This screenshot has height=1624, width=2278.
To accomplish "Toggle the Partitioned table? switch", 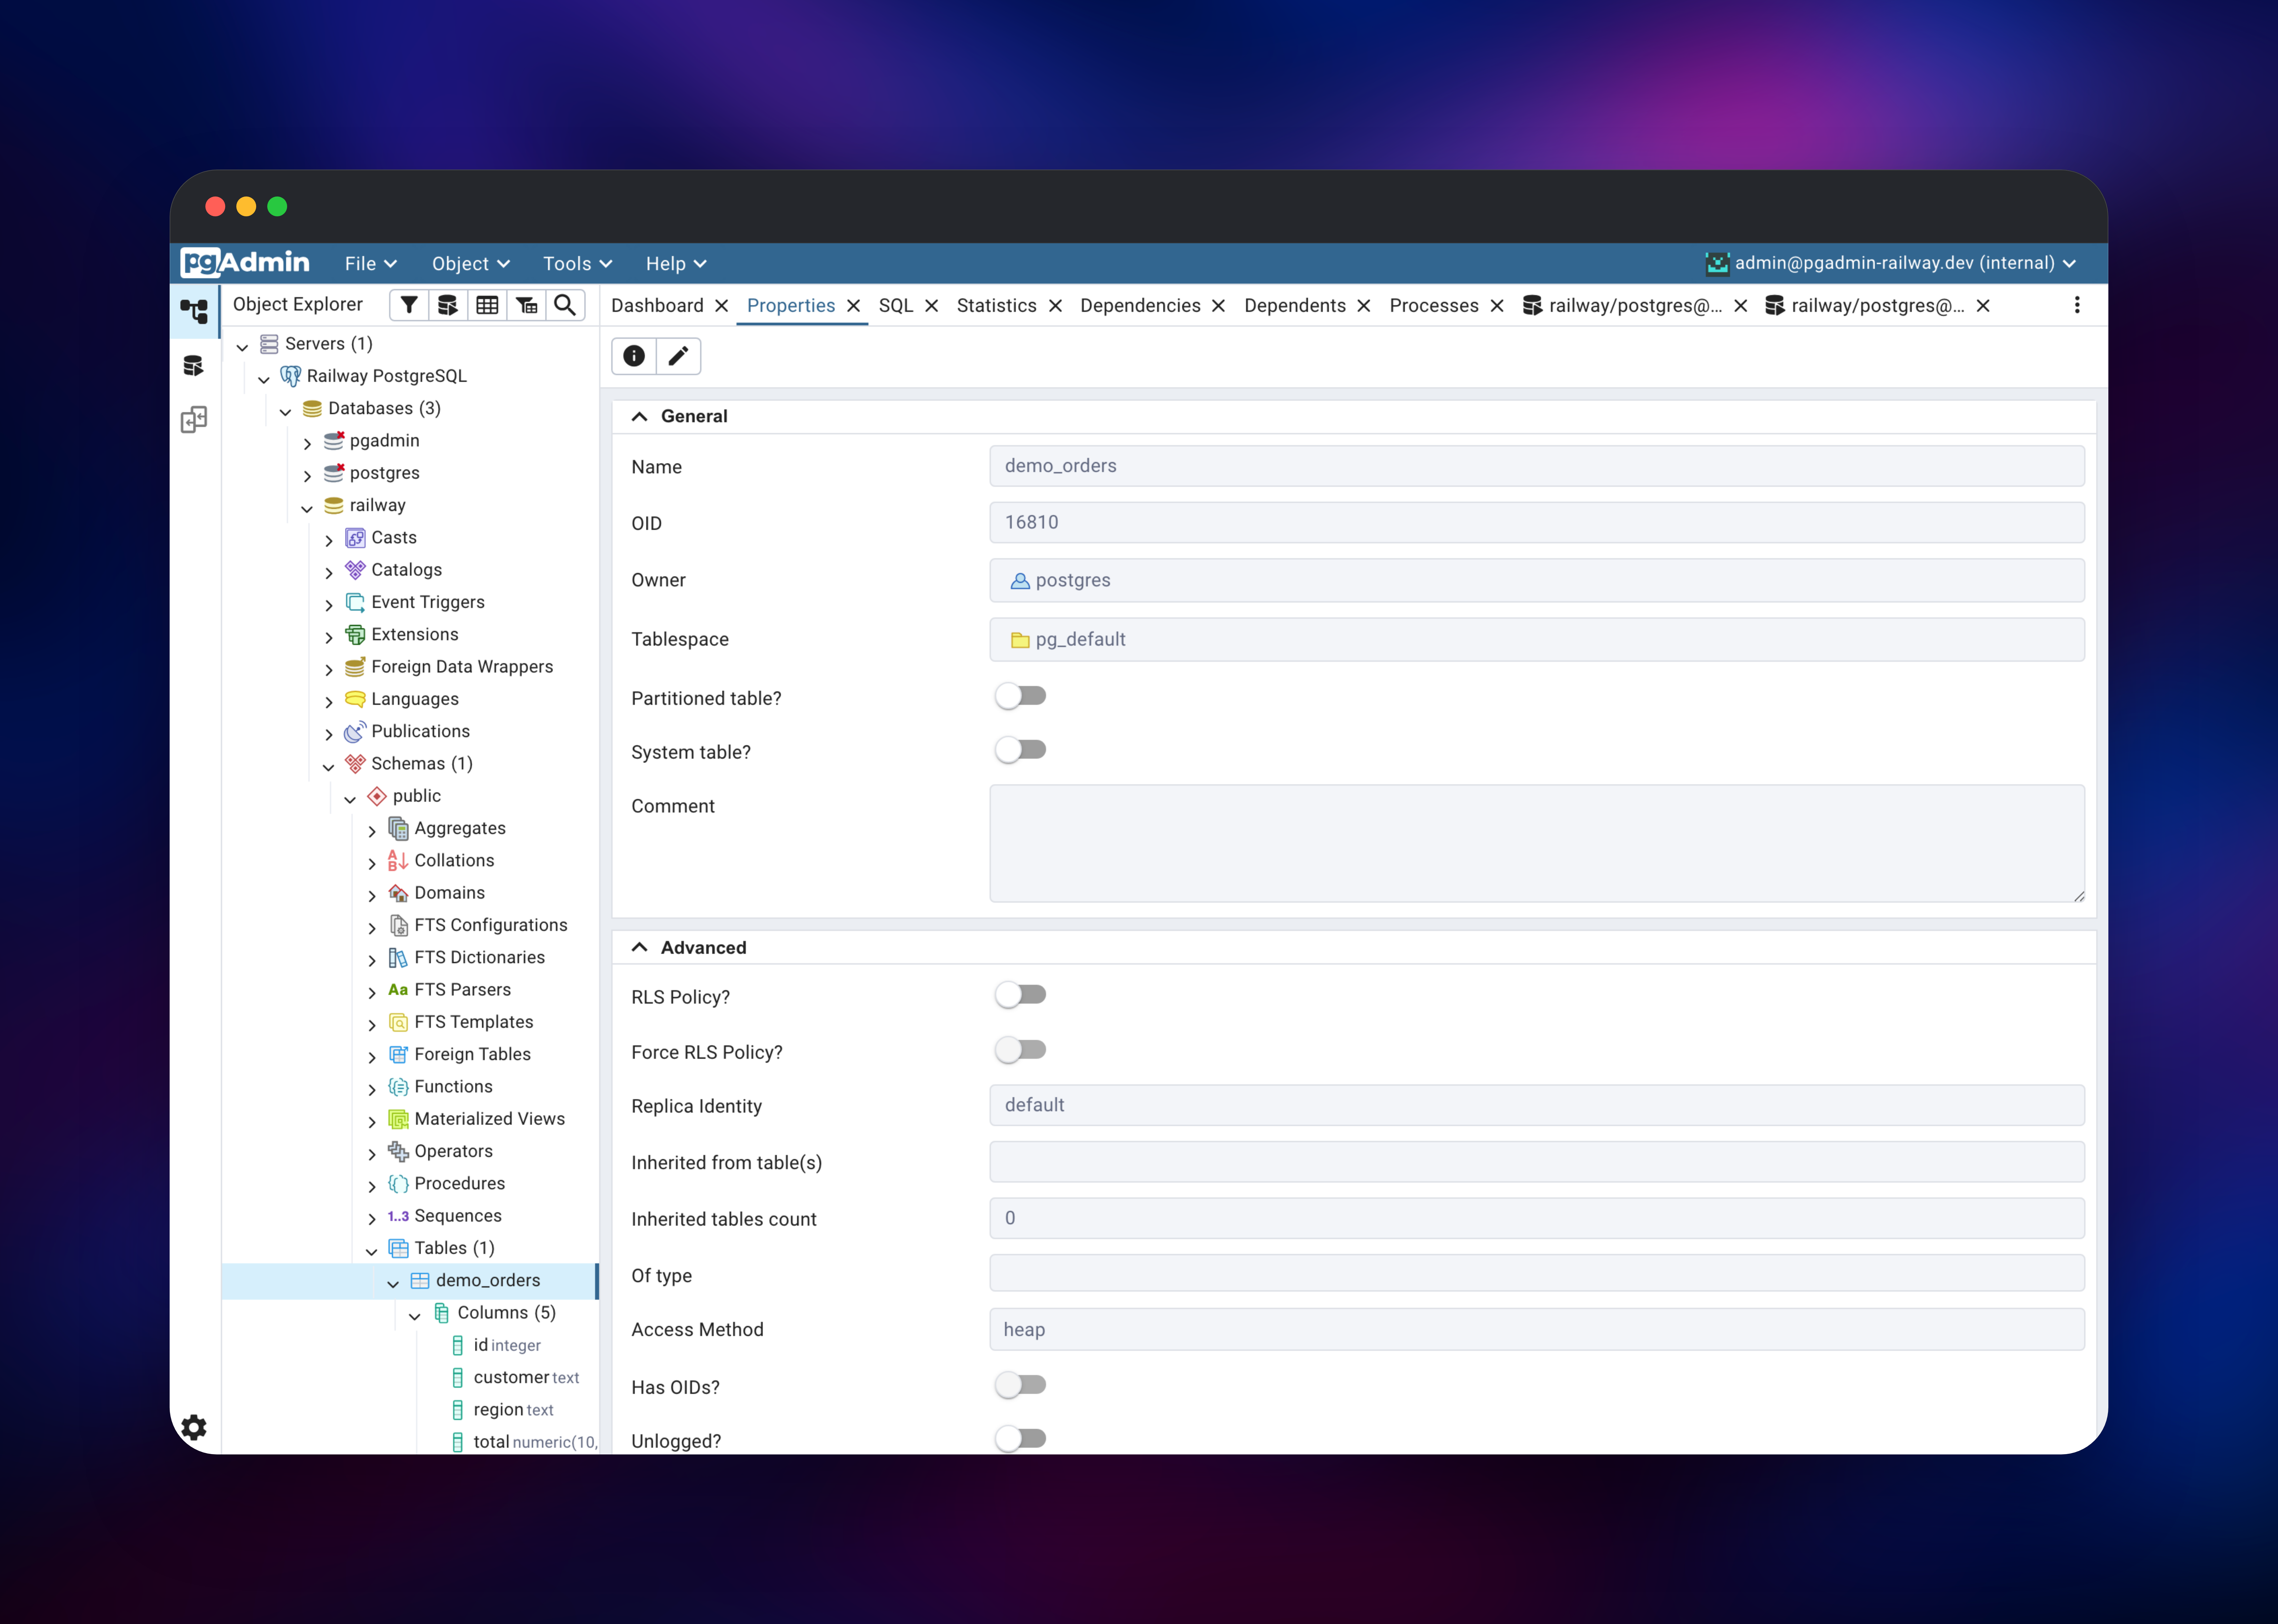I will click(x=1021, y=696).
